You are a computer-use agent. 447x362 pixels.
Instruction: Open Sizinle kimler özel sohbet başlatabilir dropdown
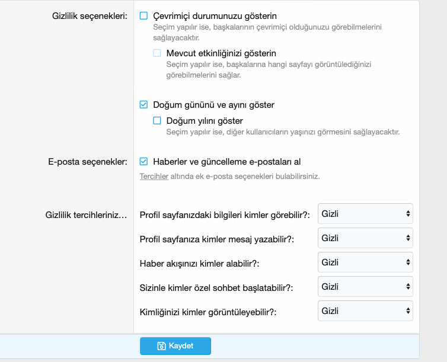(365, 286)
